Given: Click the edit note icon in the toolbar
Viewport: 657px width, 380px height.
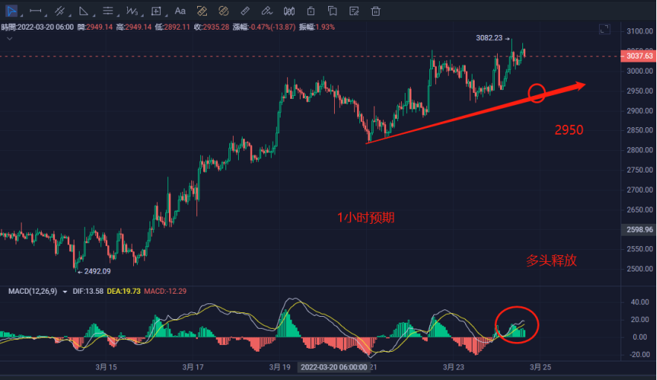Looking at the screenshot, I should pyautogui.click(x=354, y=11).
